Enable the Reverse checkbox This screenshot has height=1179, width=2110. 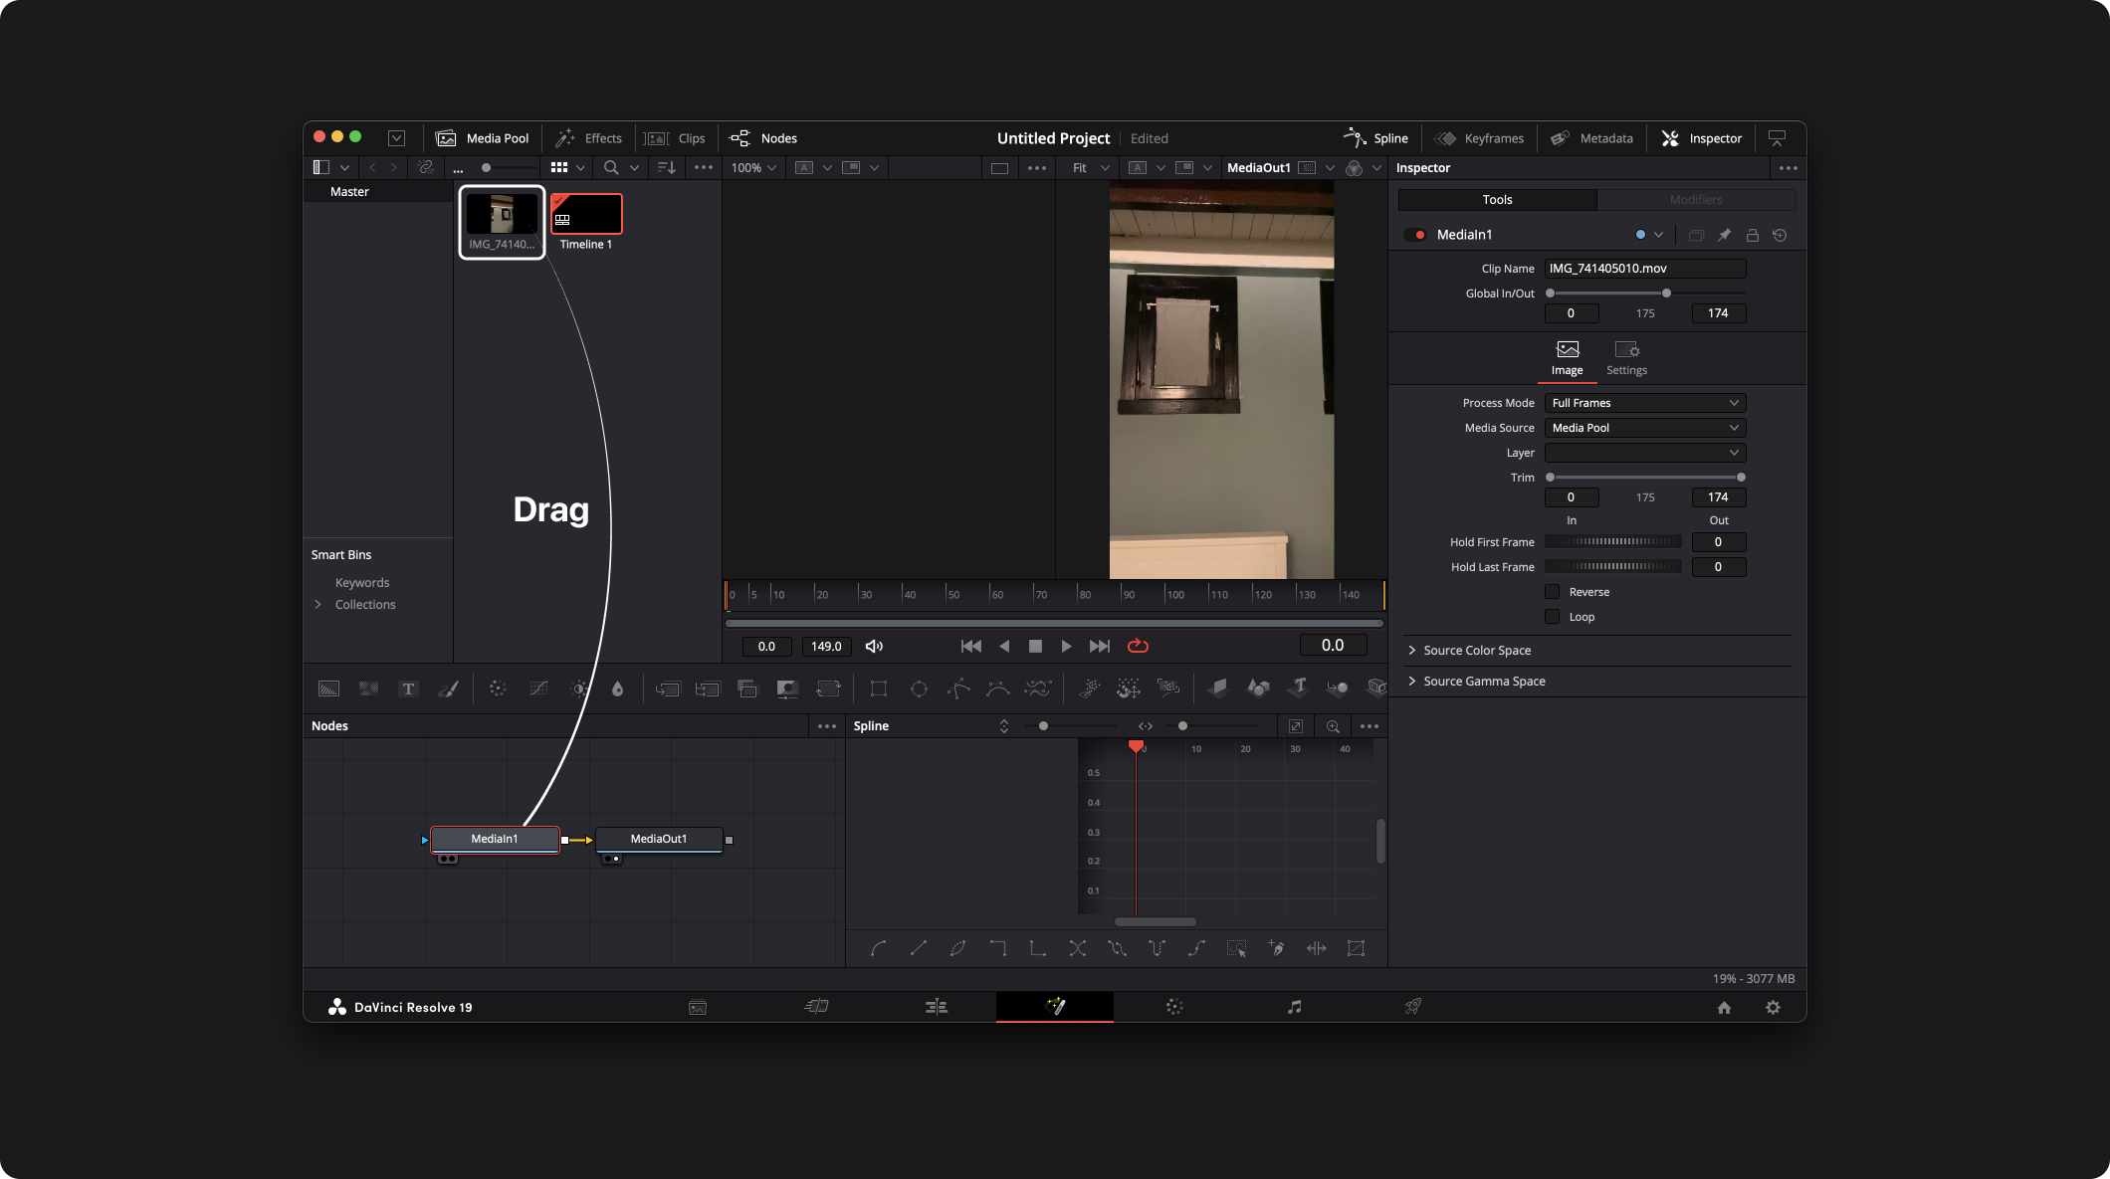(1552, 592)
